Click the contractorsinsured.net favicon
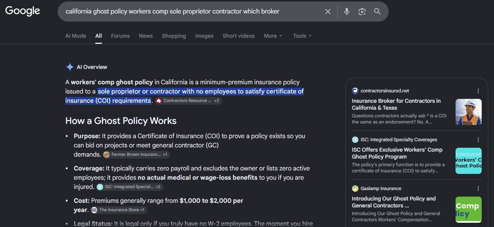This screenshot has height=227, width=494. (x=355, y=91)
